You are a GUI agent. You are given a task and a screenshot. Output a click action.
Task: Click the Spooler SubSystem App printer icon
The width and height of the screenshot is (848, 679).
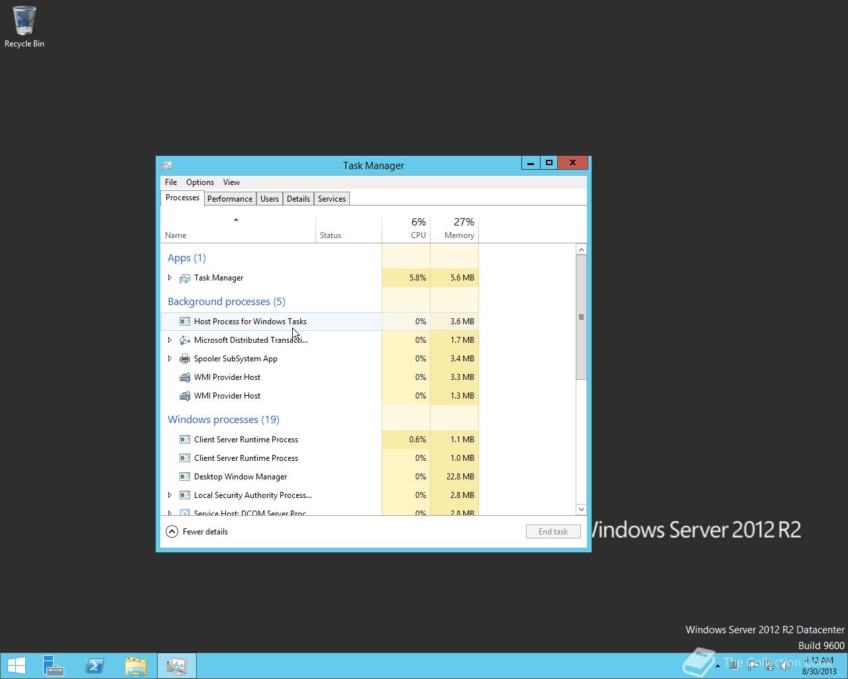pos(185,359)
